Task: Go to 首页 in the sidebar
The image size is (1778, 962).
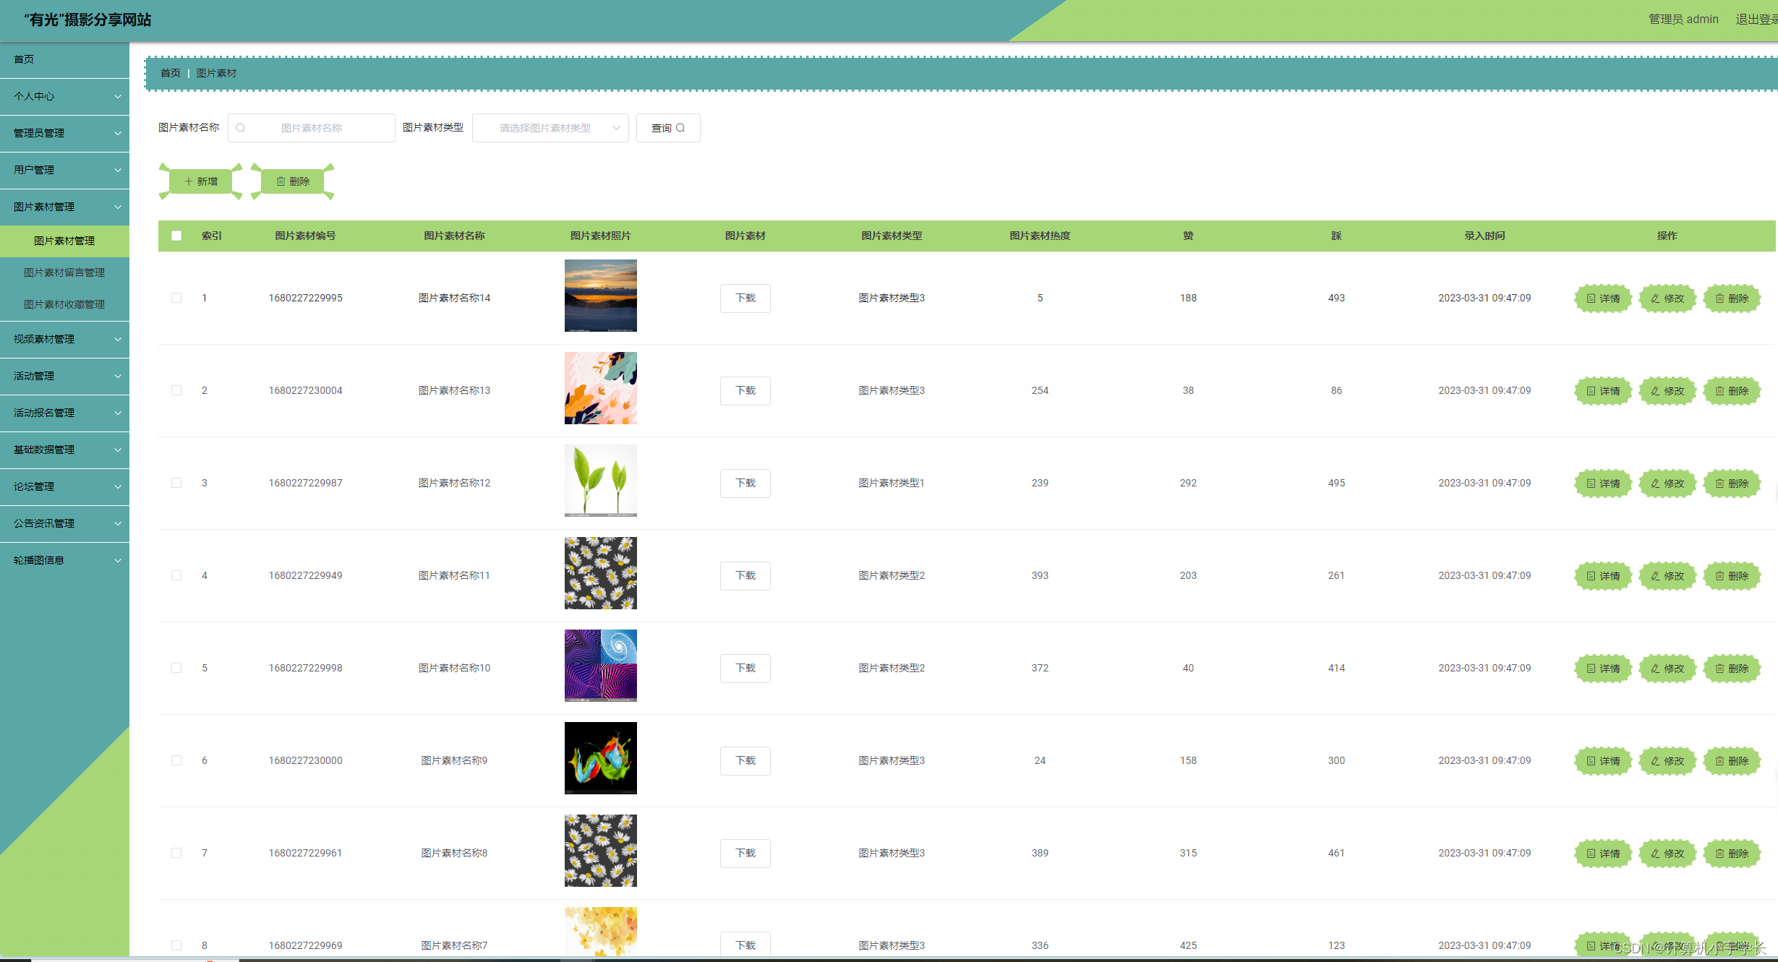Action: click(24, 59)
